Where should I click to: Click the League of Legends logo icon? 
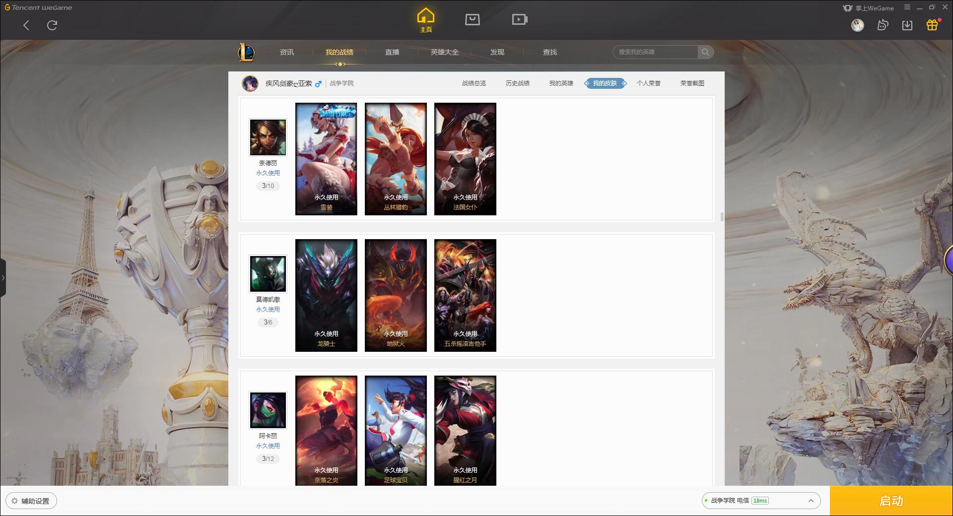247,52
